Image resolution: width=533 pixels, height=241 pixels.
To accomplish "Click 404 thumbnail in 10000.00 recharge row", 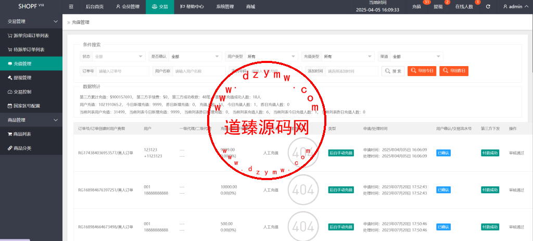I will click(303, 190).
